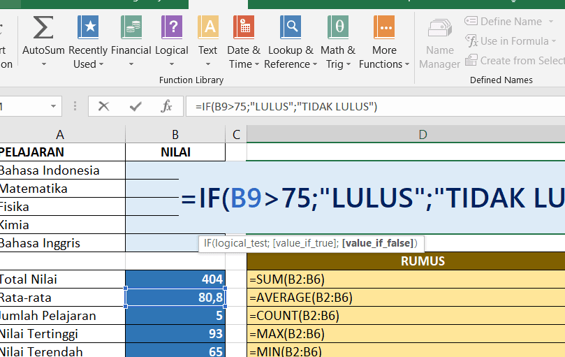Click the large IF formula editing cell
565x357 pixels.
(372, 198)
